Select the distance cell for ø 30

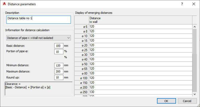pos(141,55)
